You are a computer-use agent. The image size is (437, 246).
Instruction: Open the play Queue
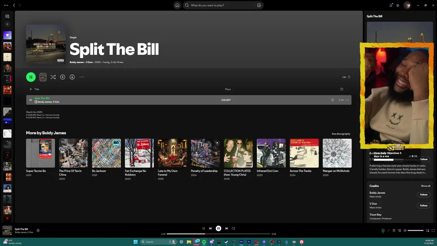(x=394, y=231)
